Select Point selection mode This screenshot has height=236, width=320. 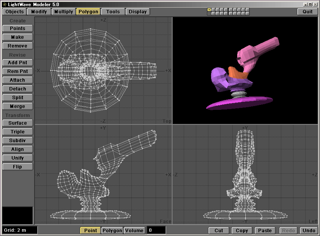pos(90,230)
